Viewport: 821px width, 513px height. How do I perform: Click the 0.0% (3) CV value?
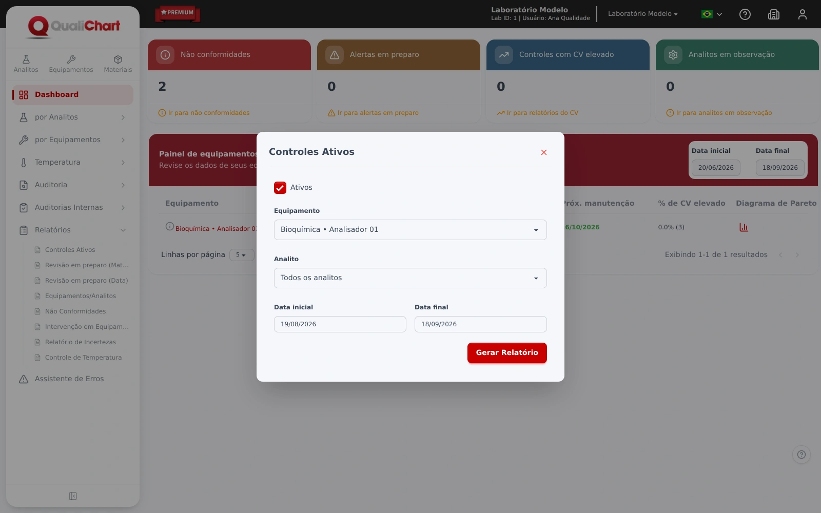(x=671, y=227)
